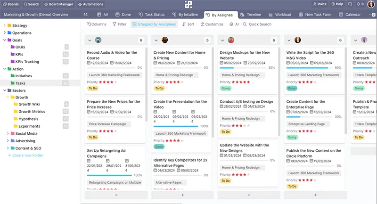Image resolution: width=377 pixels, height=204 pixels.
Task: Click progress bar on Write the Script card
Action: click(313, 68)
